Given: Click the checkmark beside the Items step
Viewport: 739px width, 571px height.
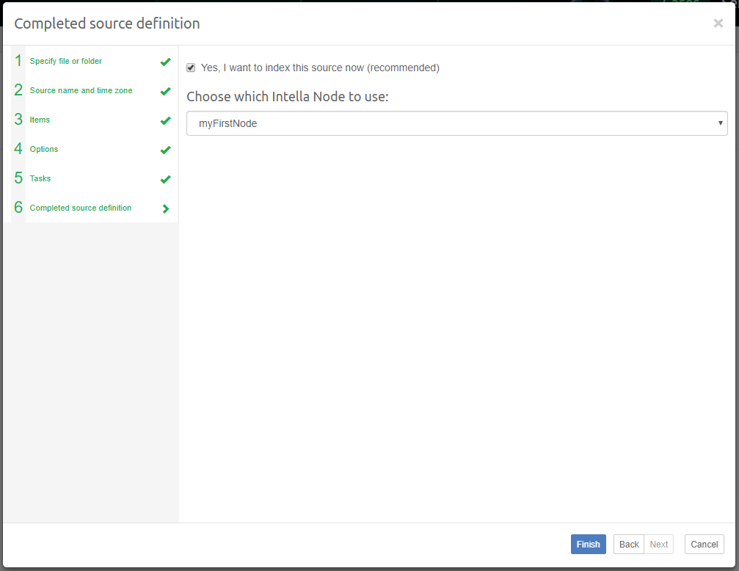Looking at the screenshot, I should click(166, 120).
